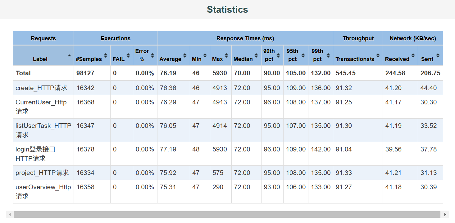The image size is (455, 223).
Task: Click login row 99th pct 142.00
Action: (x=321, y=149)
